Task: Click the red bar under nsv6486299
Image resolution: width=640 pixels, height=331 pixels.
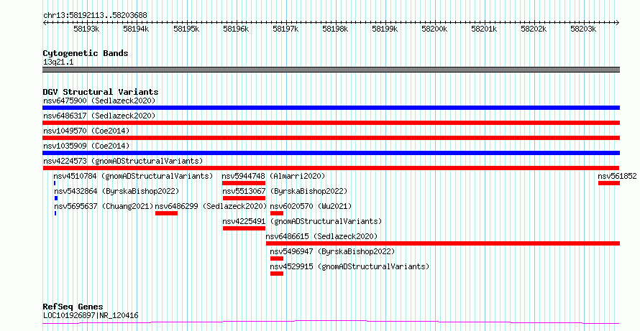Action: tap(167, 213)
